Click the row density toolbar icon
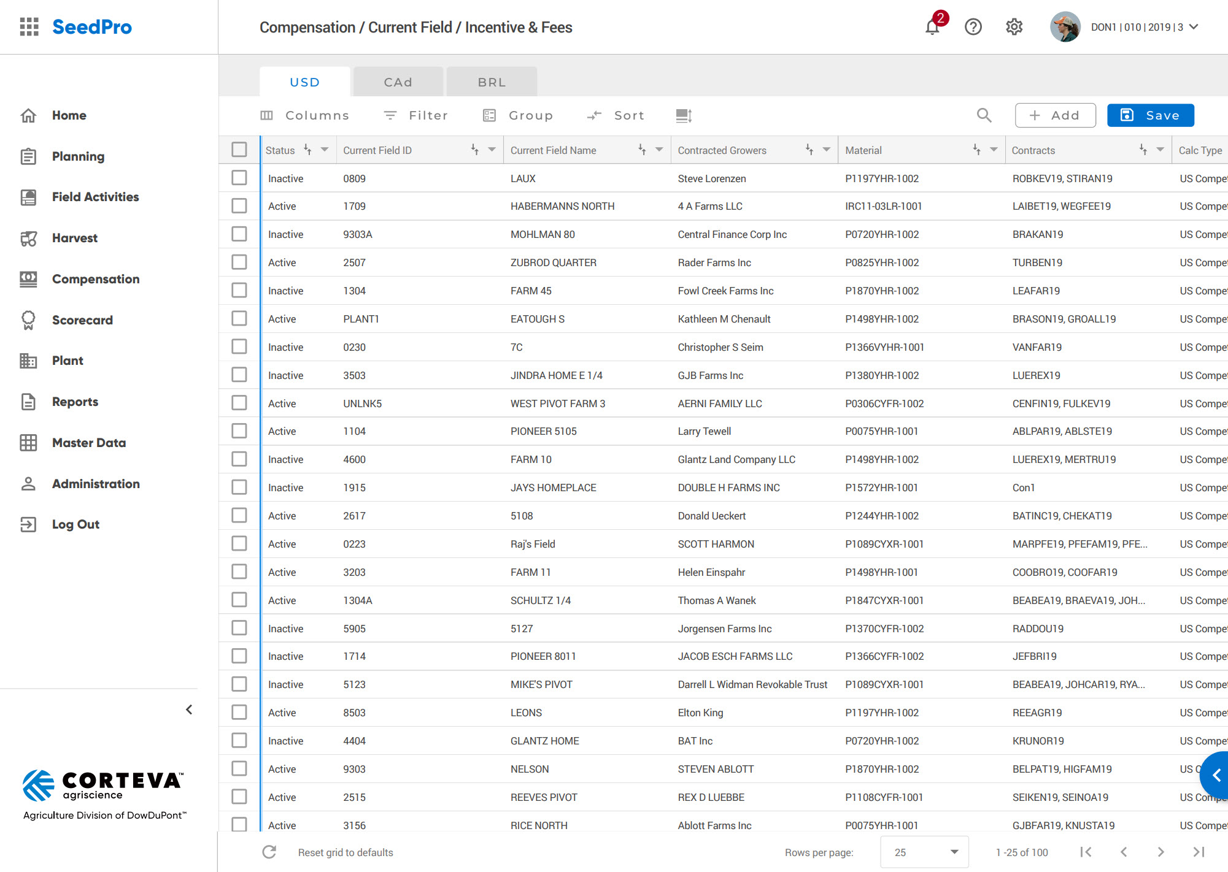Image resolution: width=1228 pixels, height=872 pixels. 684,115
